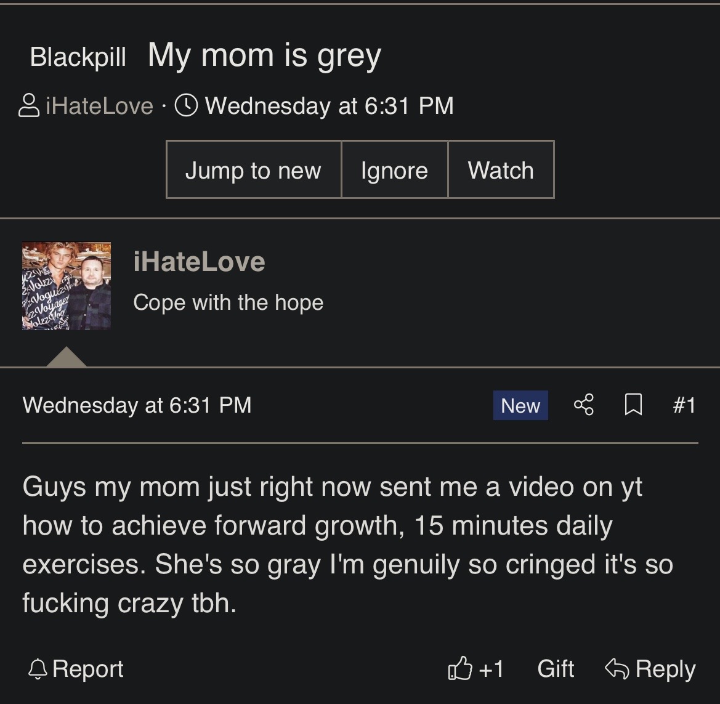Image resolution: width=720 pixels, height=704 pixels.
Task: Click the +1 reaction count
Action: pyautogui.click(x=491, y=669)
